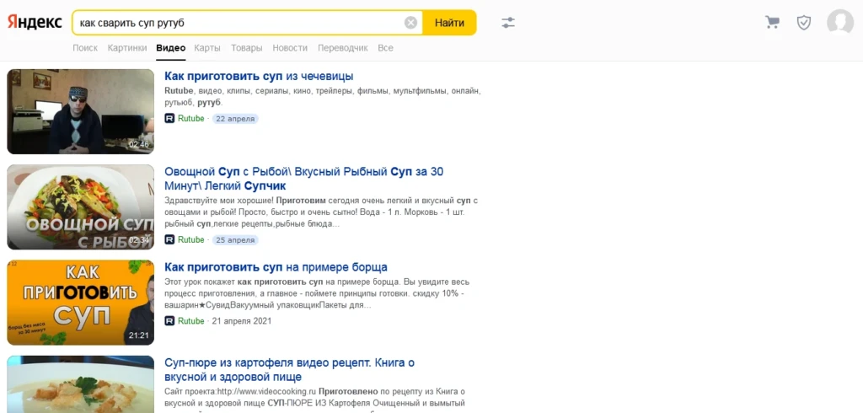Play the lentil soup video thumbnail with man in sunglasses

click(x=80, y=111)
